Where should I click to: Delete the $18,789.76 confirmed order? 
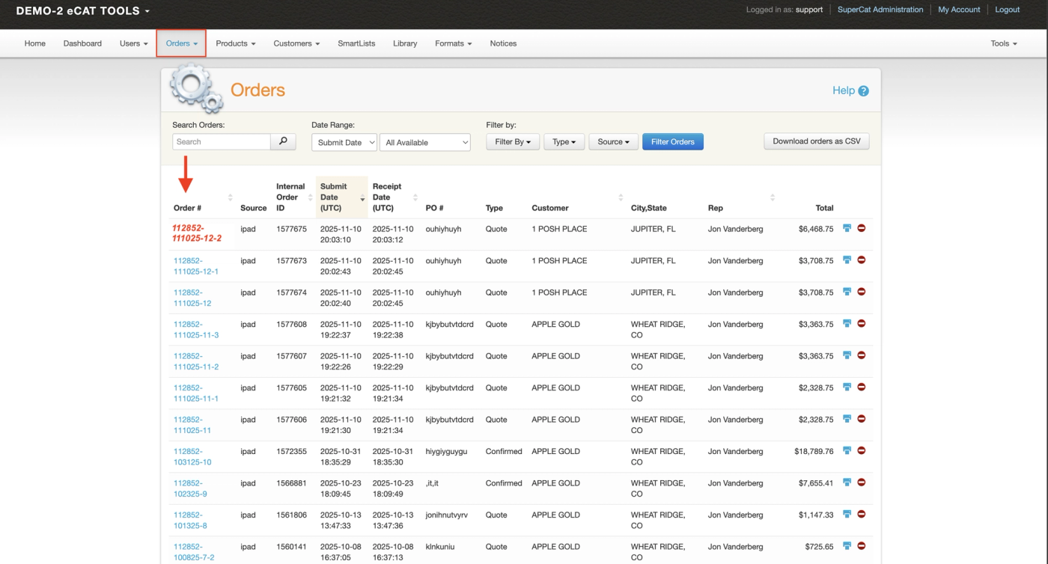tap(862, 450)
